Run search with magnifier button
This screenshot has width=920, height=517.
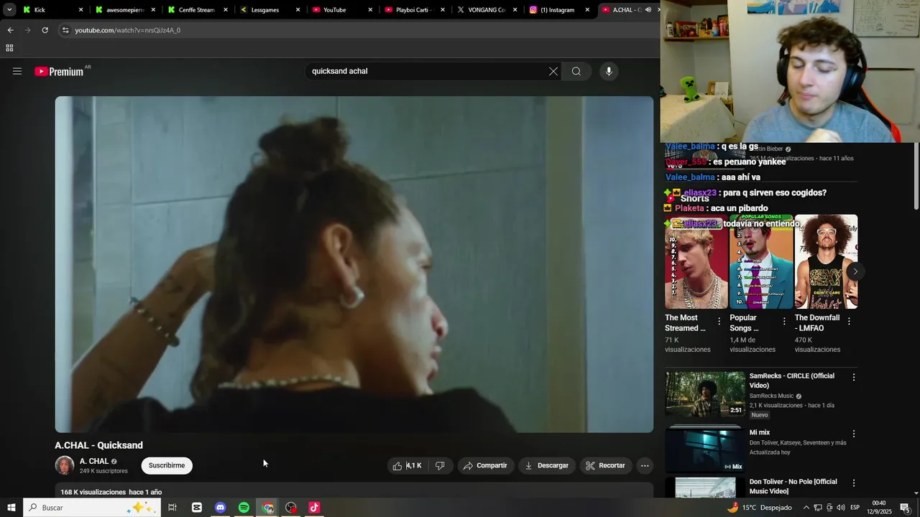point(576,71)
